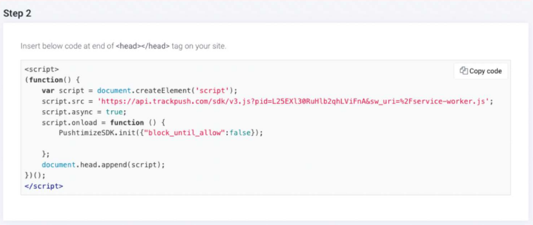Click the PushtimizeSDK.init code line

point(161,133)
